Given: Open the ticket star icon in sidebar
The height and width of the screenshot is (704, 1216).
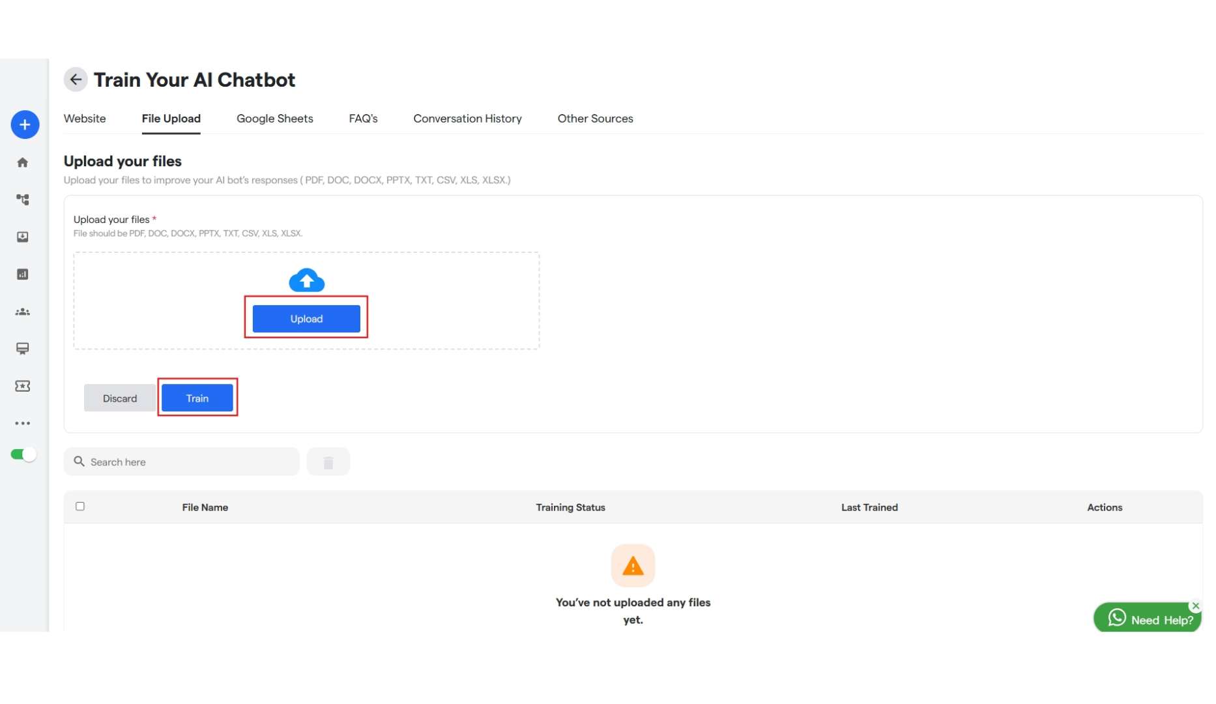Looking at the screenshot, I should [23, 386].
